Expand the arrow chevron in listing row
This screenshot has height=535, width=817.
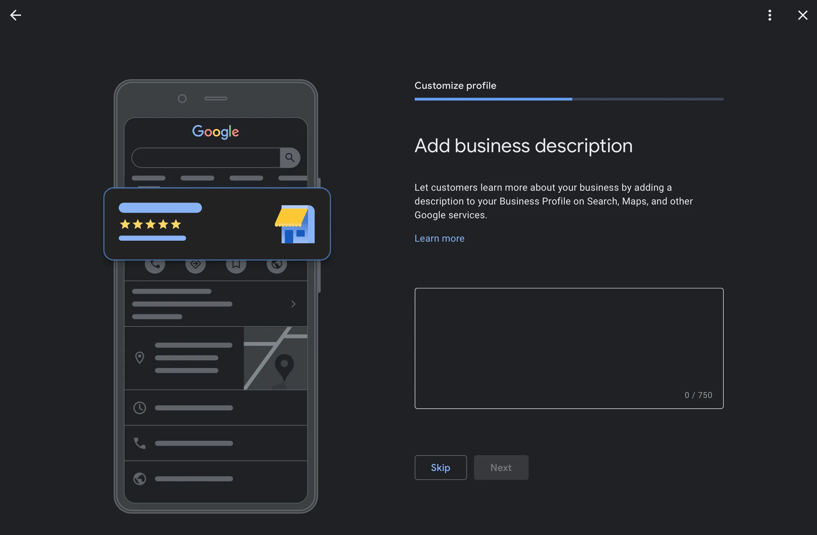pyautogui.click(x=294, y=304)
